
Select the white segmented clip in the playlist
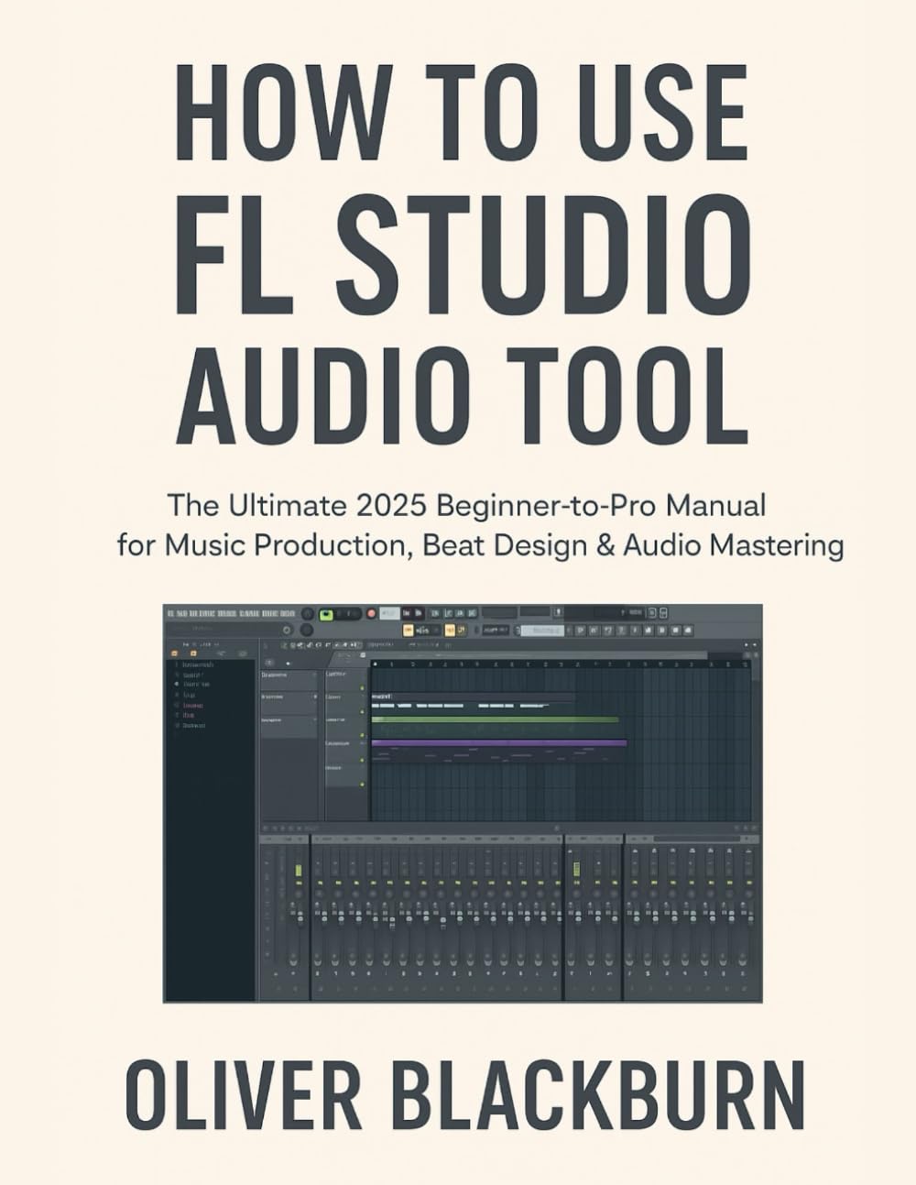[473, 706]
